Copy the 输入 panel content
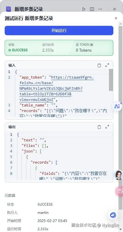The width and height of the screenshot is (123, 232). [x=99, y=65]
